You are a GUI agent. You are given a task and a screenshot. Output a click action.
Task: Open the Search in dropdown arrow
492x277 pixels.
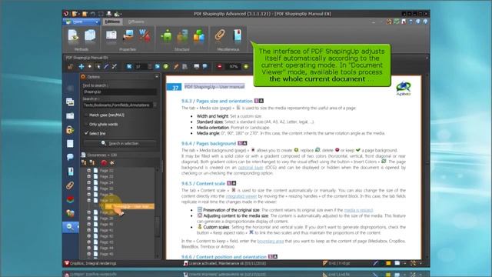point(155,105)
